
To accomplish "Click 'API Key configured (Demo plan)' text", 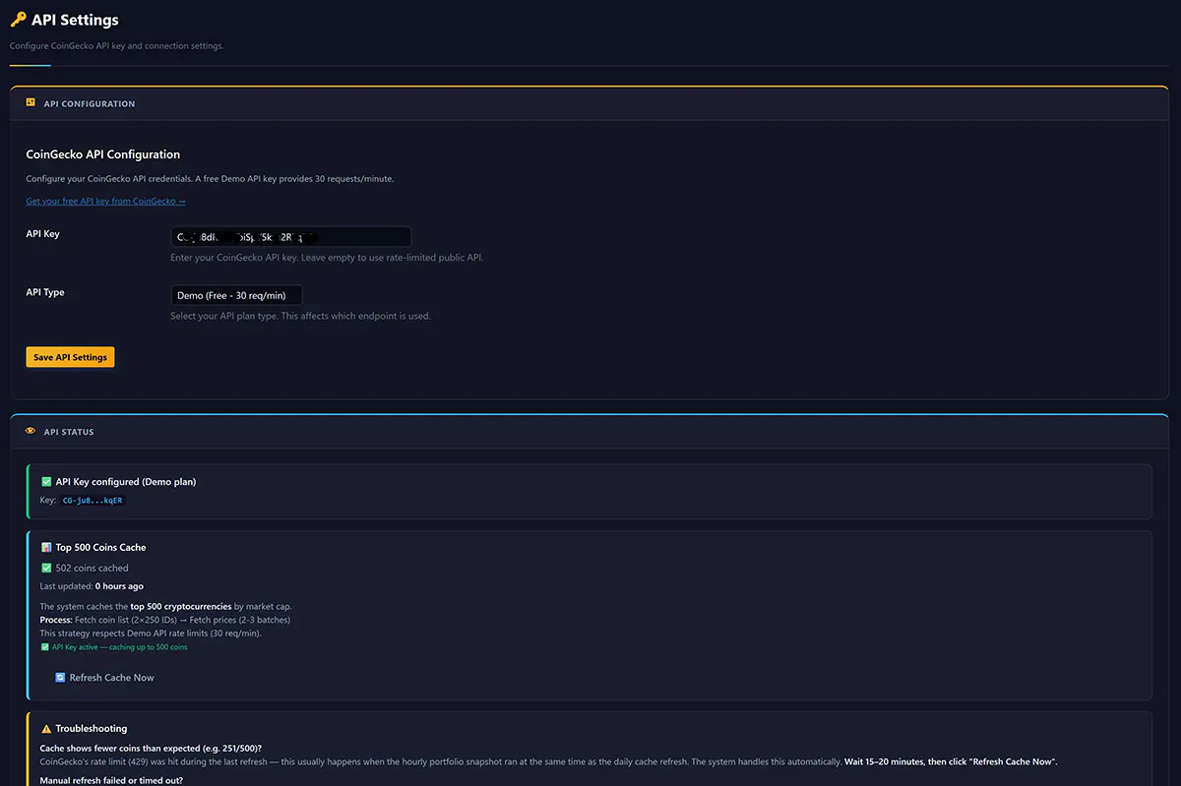I will point(126,482).
